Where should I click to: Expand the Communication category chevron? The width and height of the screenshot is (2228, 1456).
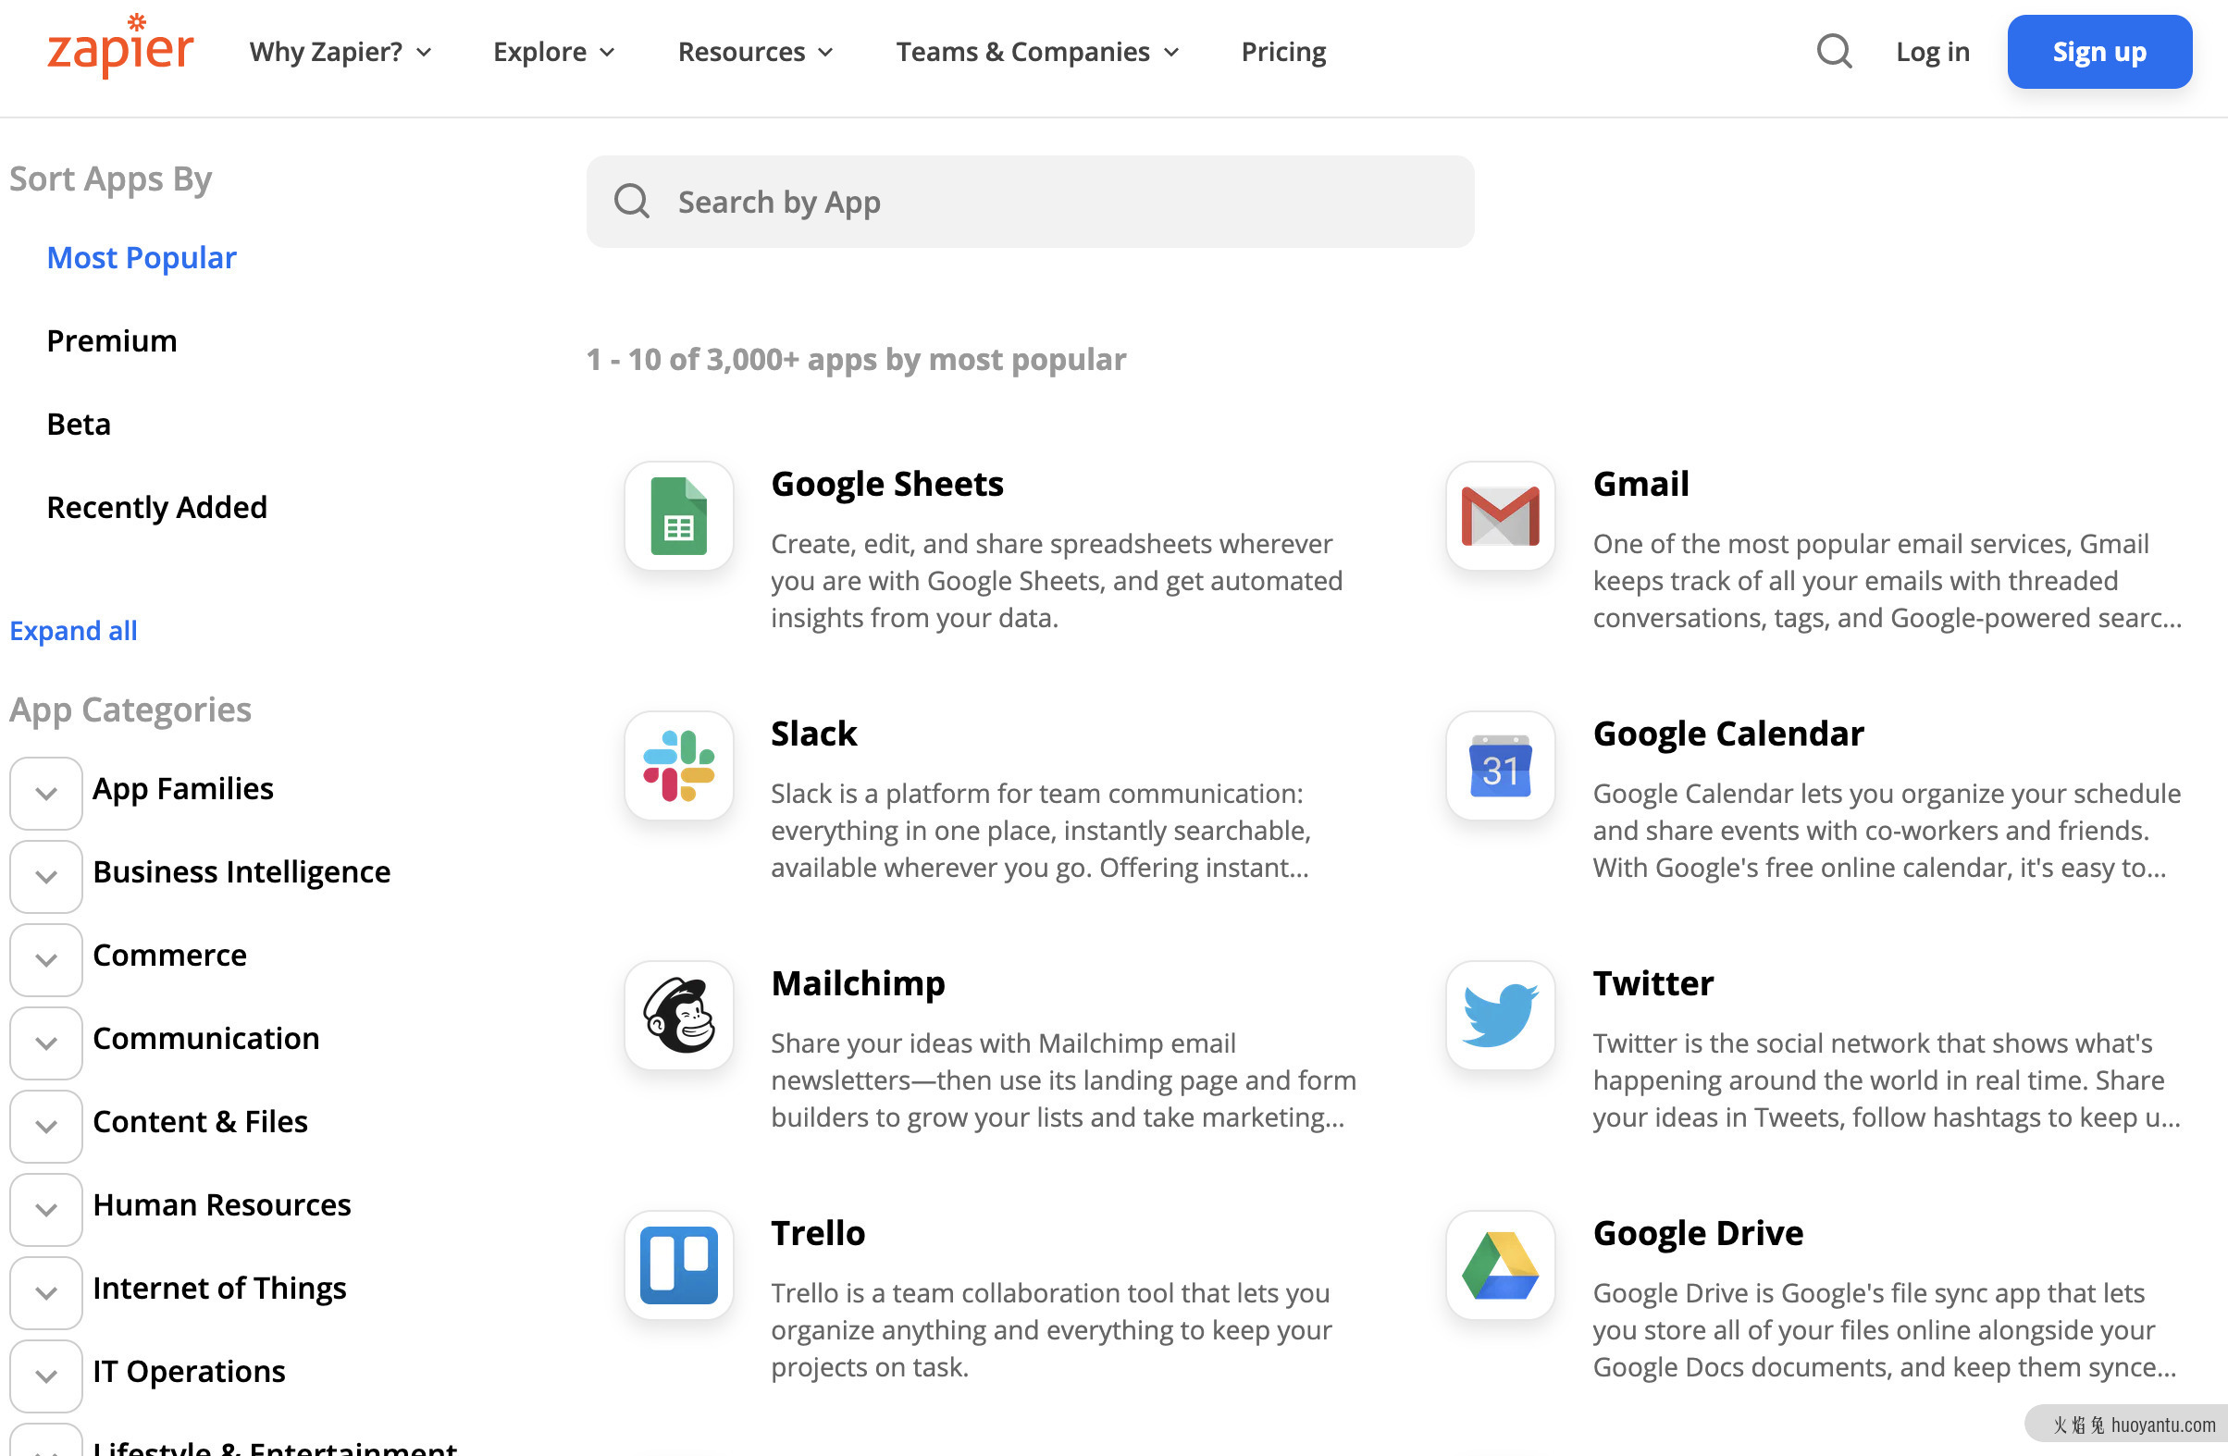(x=46, y=1043)
